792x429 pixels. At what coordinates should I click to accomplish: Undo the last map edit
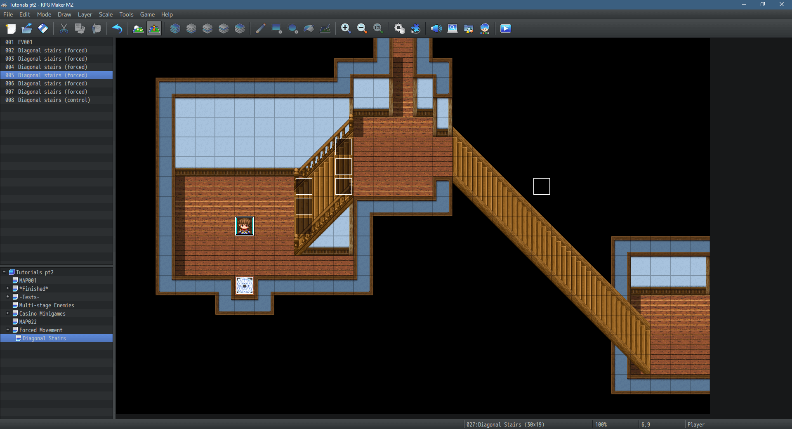pyautogui.click(x=118, y=28)
